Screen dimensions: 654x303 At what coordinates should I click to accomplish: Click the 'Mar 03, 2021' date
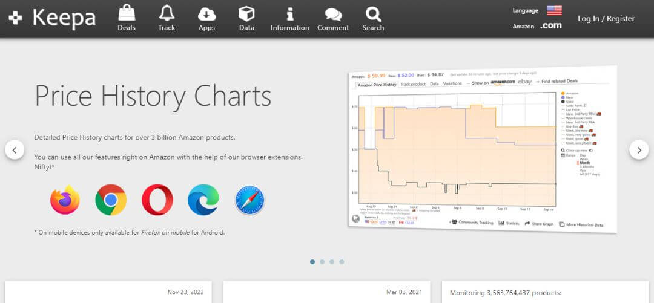point(404,292)
